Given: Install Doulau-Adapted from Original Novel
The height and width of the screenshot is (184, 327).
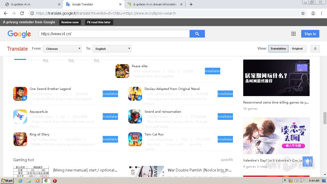Looking at the screenshot, I should (x=225, y=94).
